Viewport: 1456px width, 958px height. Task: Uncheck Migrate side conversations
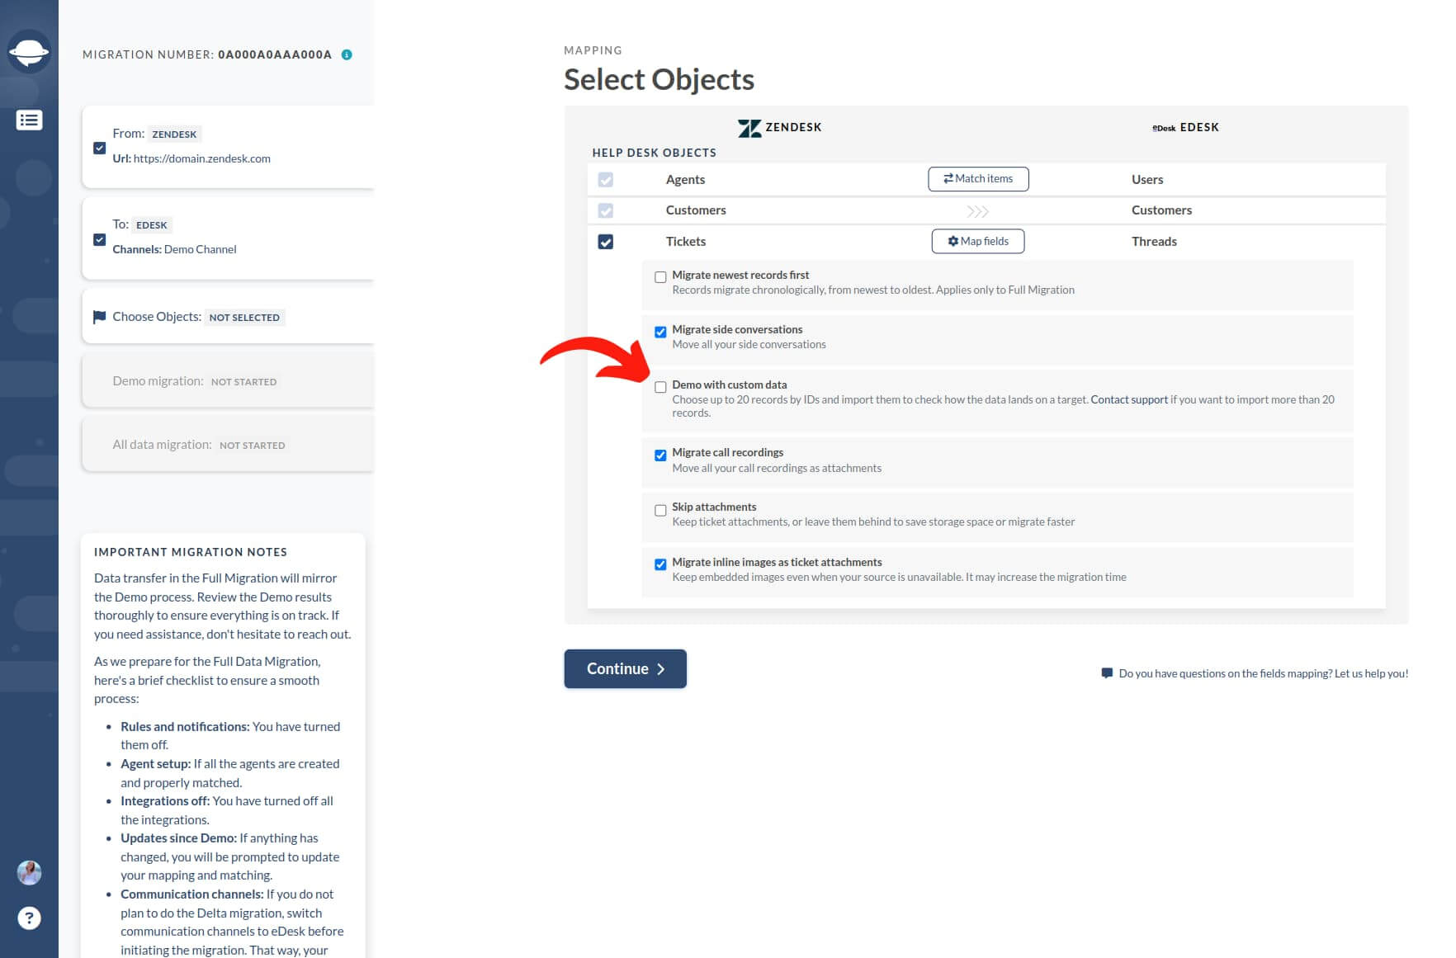pos(660,332)
